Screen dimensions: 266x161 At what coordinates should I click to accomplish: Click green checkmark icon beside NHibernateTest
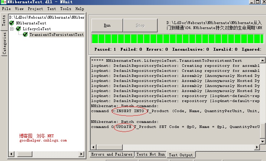click(12, 23)
